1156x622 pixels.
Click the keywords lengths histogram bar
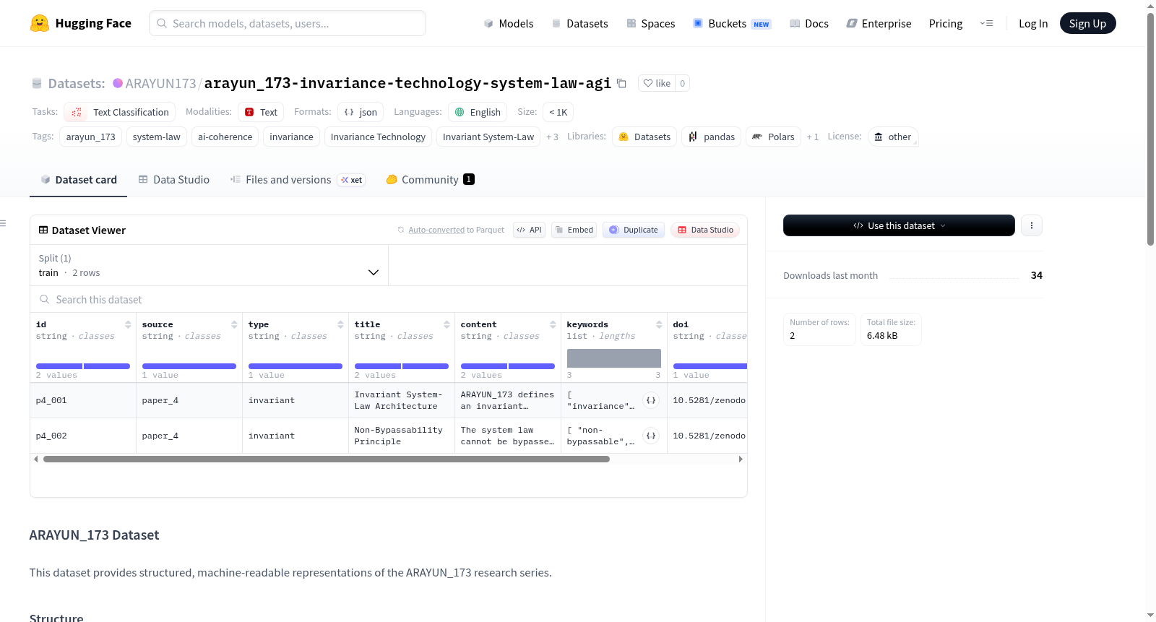[614, 358]
